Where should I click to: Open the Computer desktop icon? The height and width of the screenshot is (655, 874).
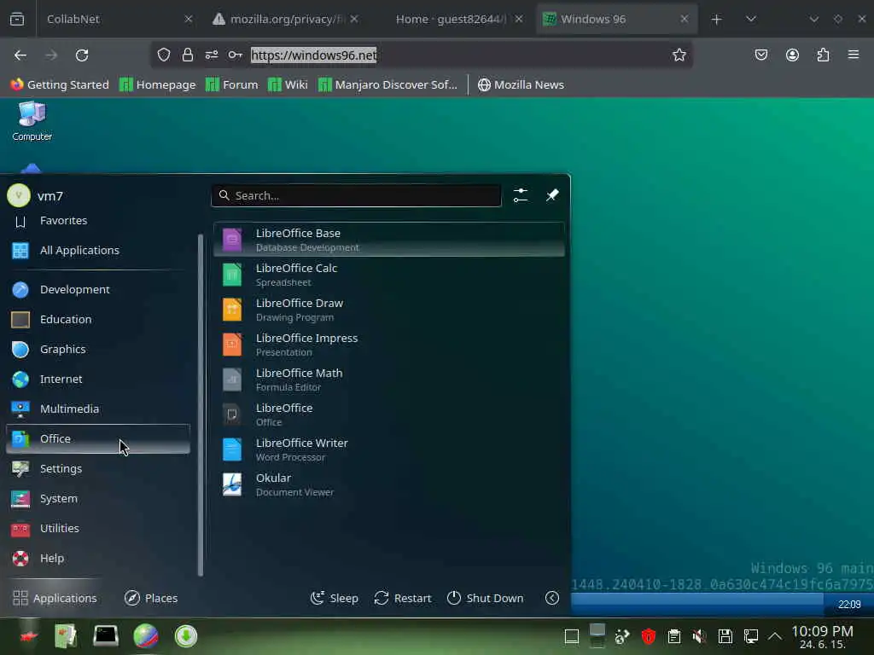click(32, 121)
